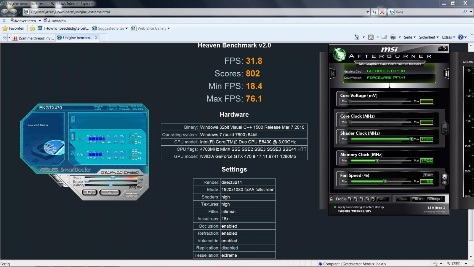Click the fan User Define gear icon
Screen dimensions: 474x267
click(x=444, y=179)
